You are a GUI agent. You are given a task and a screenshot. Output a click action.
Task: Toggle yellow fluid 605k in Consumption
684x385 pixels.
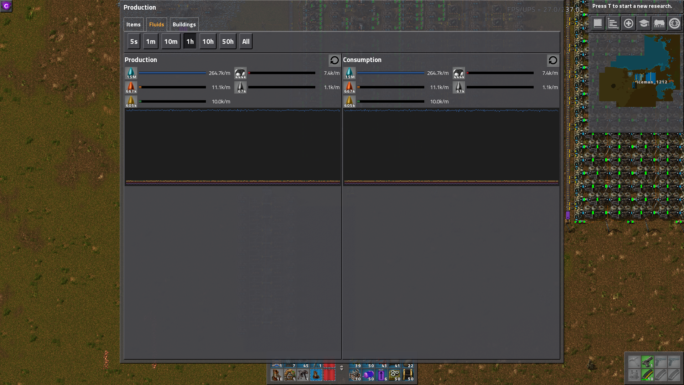[x=349, y=102]
